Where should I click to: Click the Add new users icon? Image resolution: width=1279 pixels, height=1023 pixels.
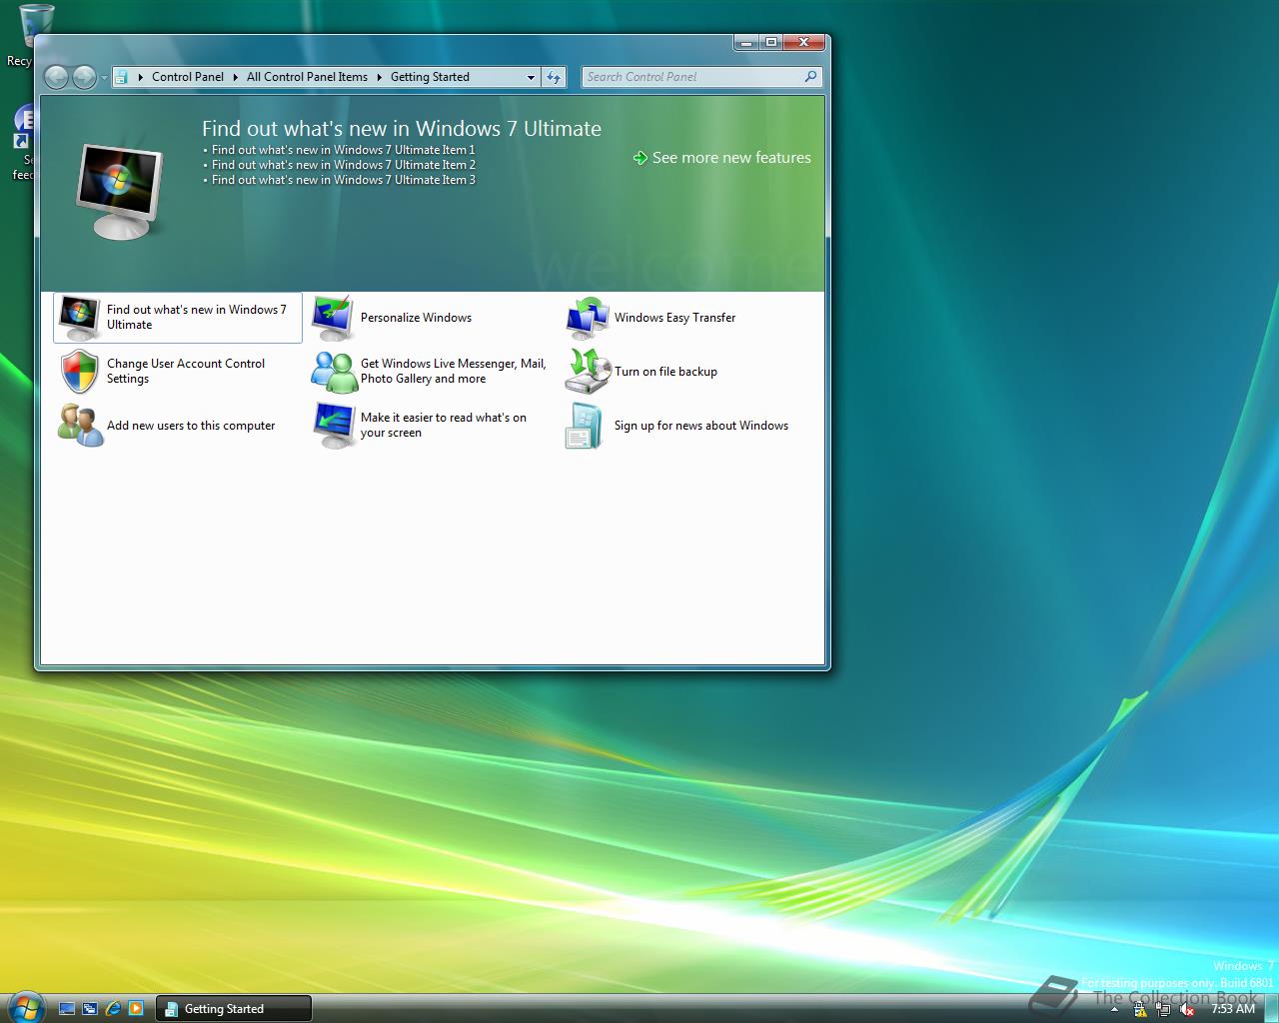pos(79,426)
